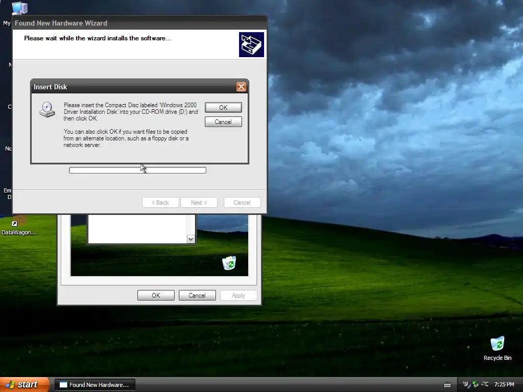Viewport: 523px width, 392px height.
Task: Click the on-screen keyboard tray icon
Action: [x=447, y=385]
